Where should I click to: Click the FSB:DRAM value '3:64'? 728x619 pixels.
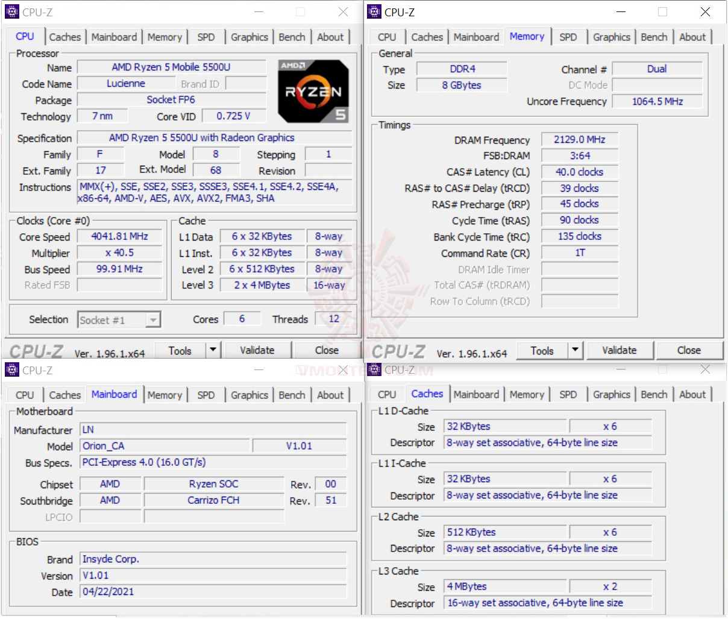click(x=580, y=156)
